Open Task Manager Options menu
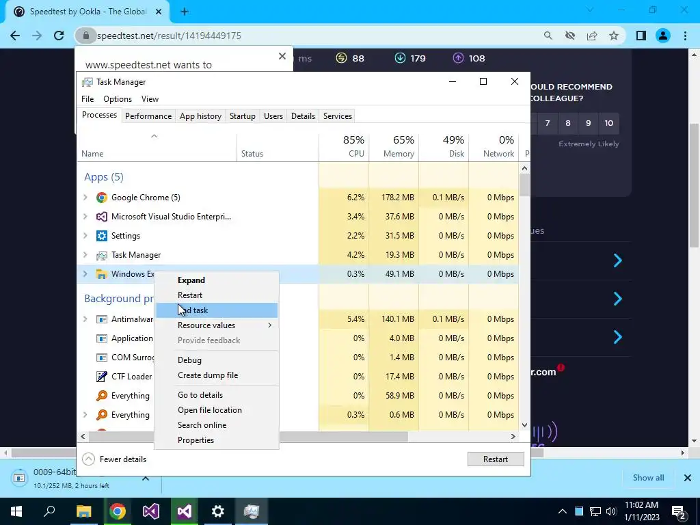Viewport: 700px width, 525px height. point(118,99)
